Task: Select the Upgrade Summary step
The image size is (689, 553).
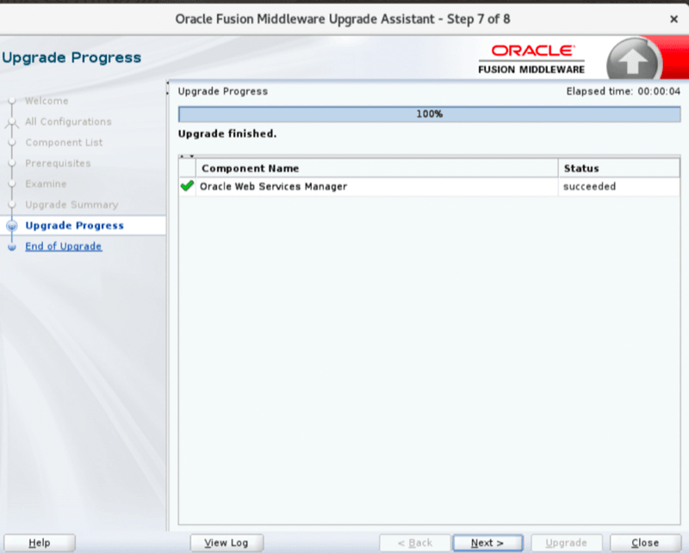Action: pyautogui.click(x=71, y=205)
